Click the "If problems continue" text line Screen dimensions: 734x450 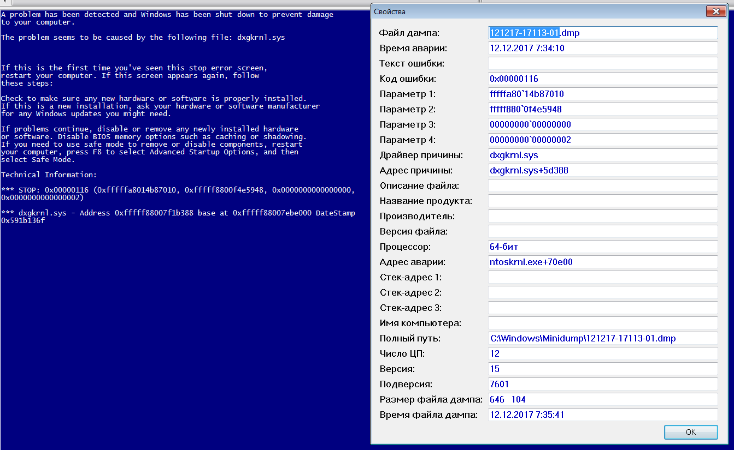coord(150,129)
